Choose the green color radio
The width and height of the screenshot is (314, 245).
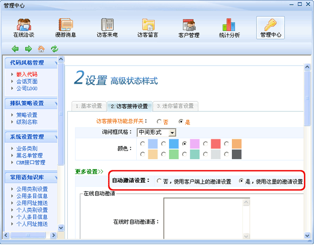[163, 154]
